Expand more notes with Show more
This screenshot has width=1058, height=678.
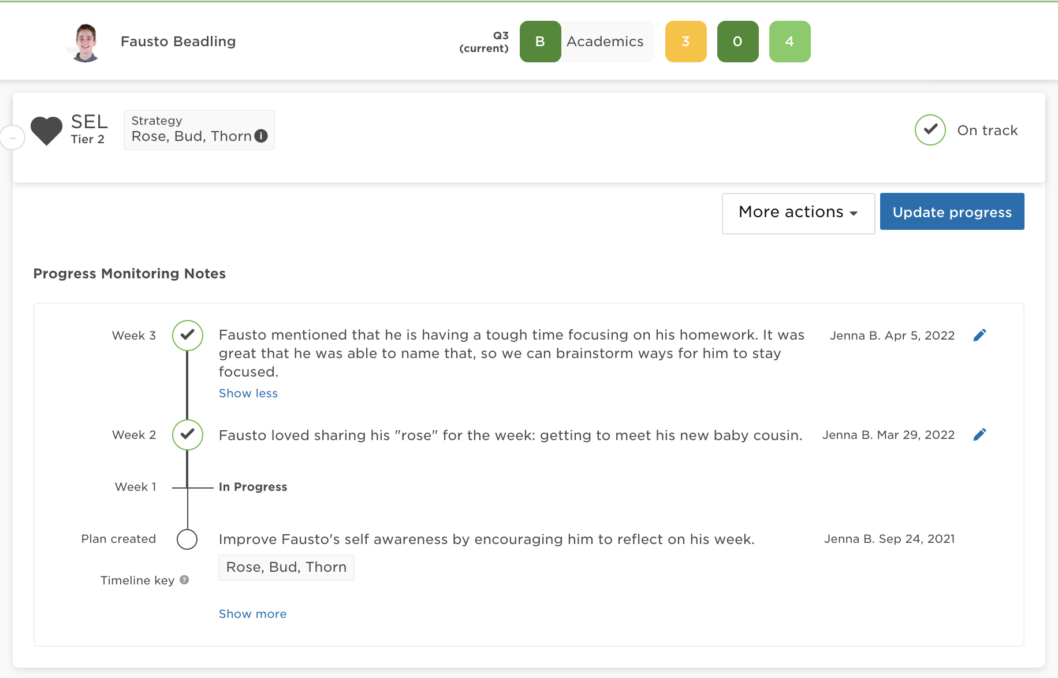pyautogui.click(x=252, y=613)
